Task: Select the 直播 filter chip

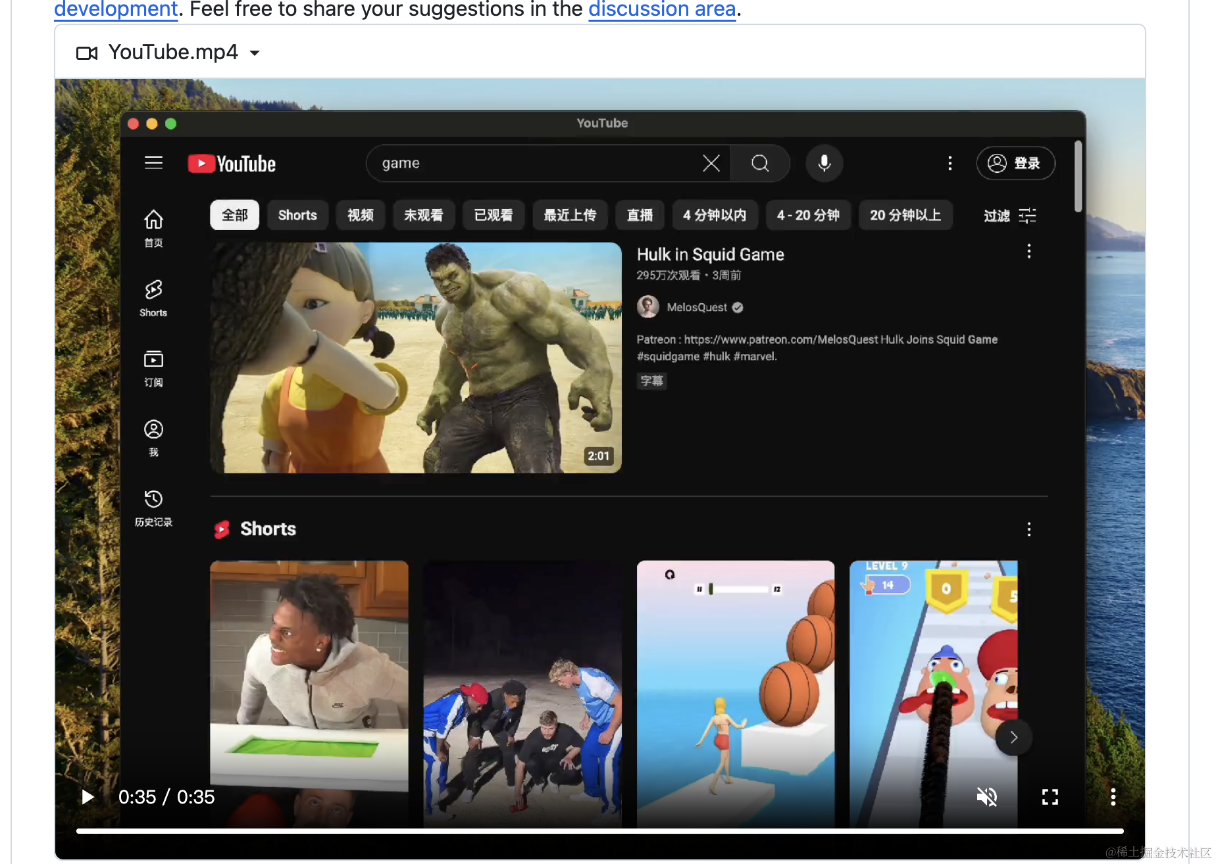Action: click(x=640, y=215)
